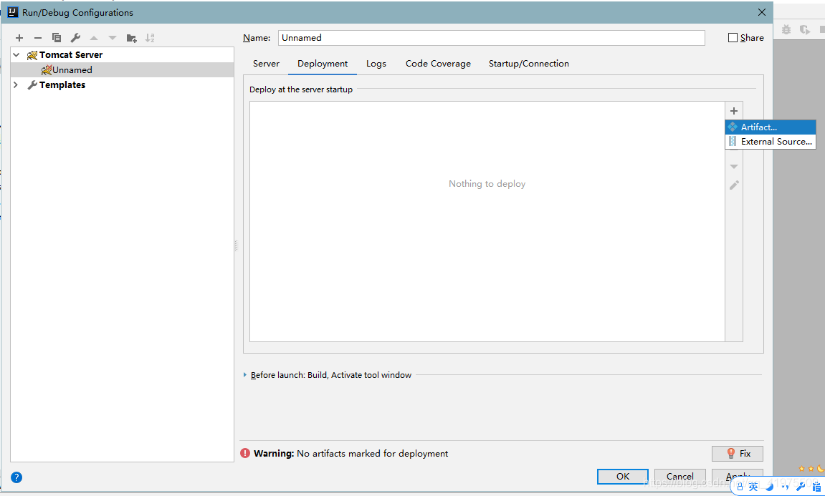Click 'No artifacts marked for deployment' warning text
The width and height of the screenshot is (825, 496).
[373, 454]
